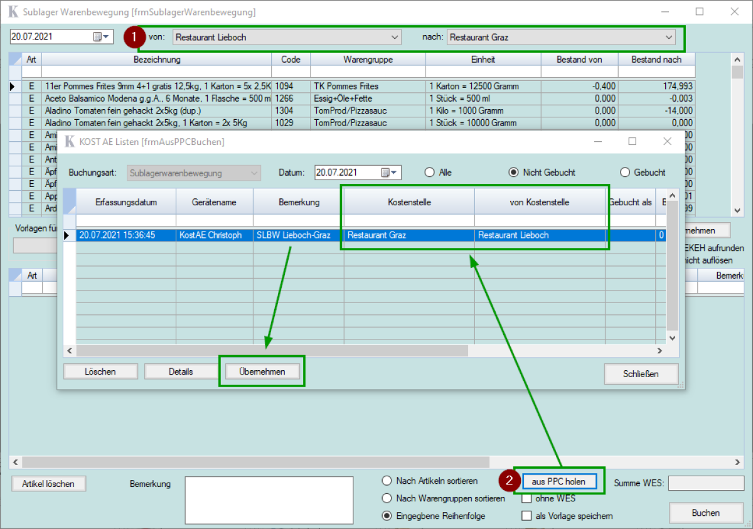Click the main window's horizontal scrollbar right arrow
The image size is (753, 529).
click(x=738, y=462)
